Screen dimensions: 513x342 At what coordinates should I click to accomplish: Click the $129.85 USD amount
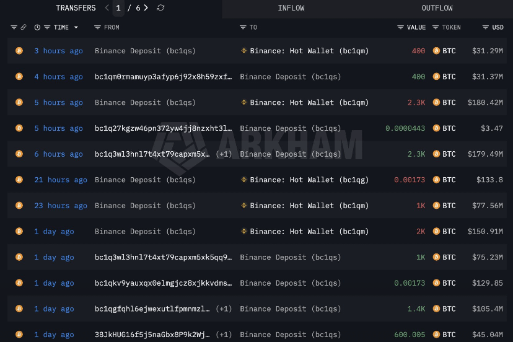[488, 283]
